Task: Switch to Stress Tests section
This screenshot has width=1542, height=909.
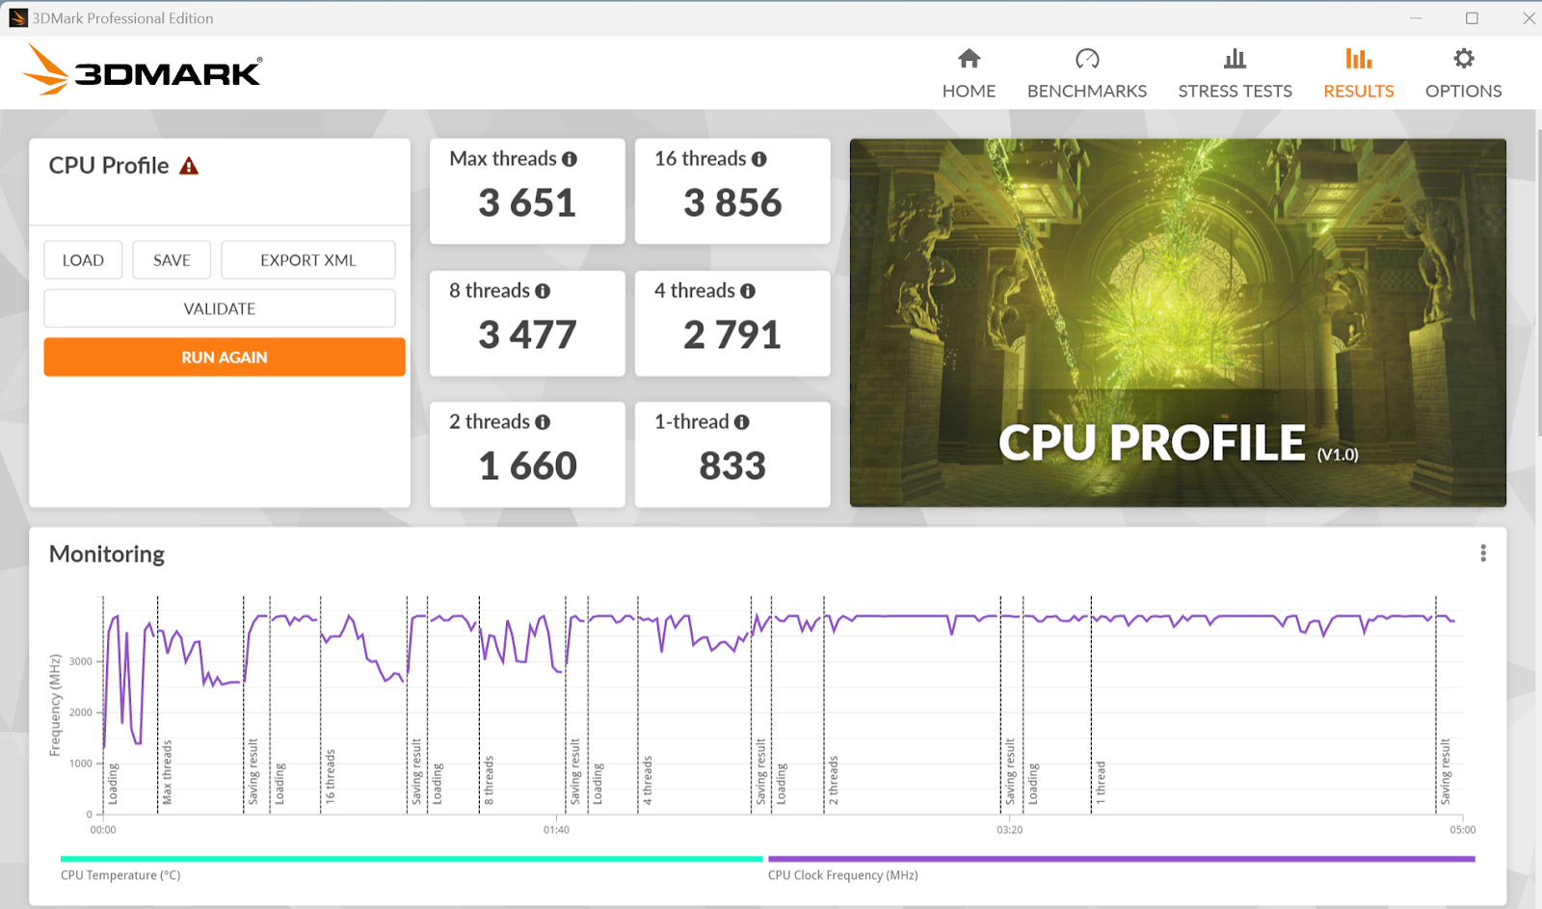Action: coord(1235,73)
